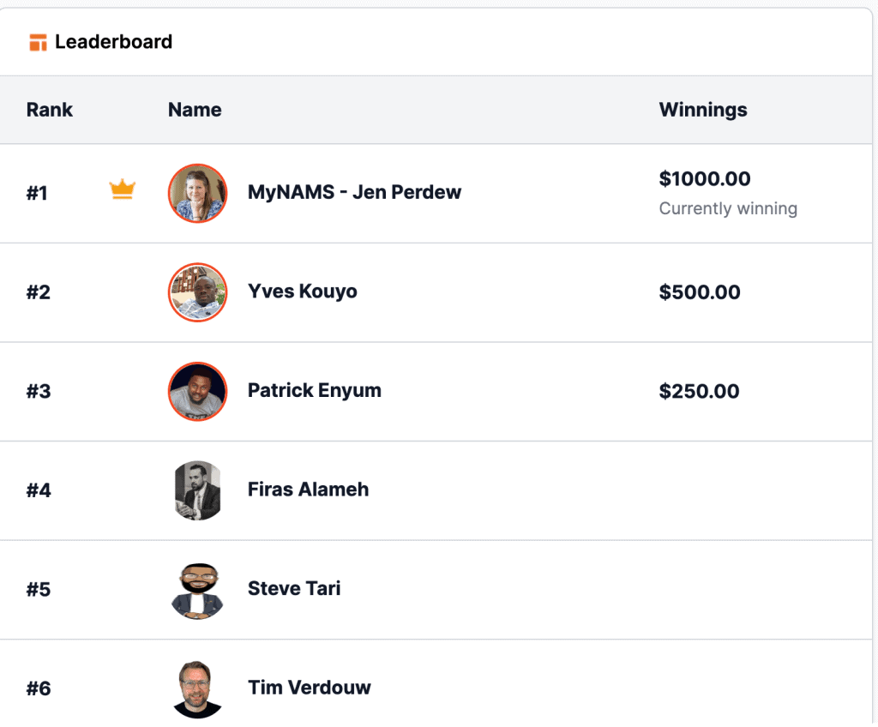The image size is (878, 727).
Task: Click the orange Leaderboard panel icon
Action: (38, 41)
